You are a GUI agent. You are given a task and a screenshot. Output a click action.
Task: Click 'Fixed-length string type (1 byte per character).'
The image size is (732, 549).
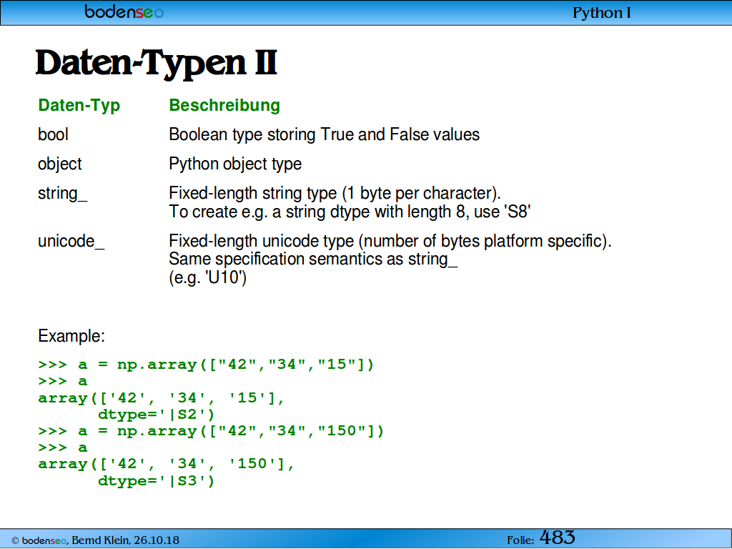click(335, 193)
